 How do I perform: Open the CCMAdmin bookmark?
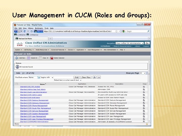pos(20,35)
